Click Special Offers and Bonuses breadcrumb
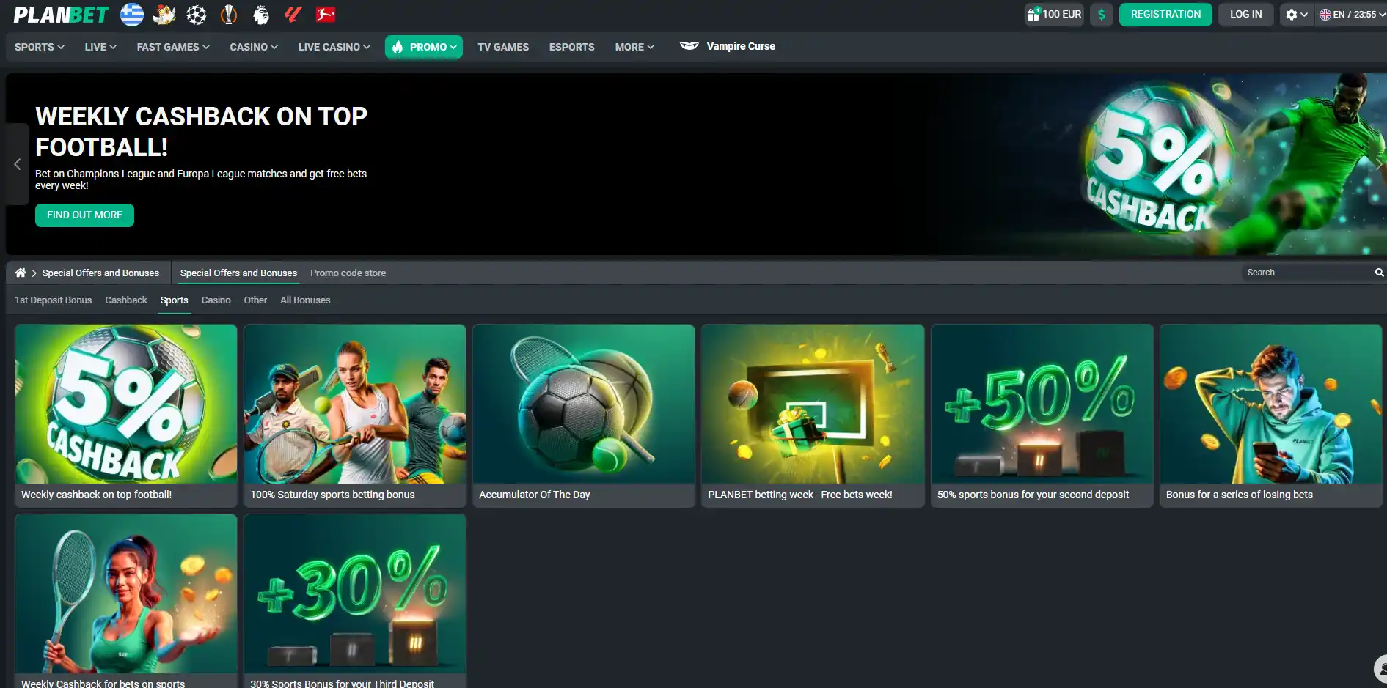 100,273
